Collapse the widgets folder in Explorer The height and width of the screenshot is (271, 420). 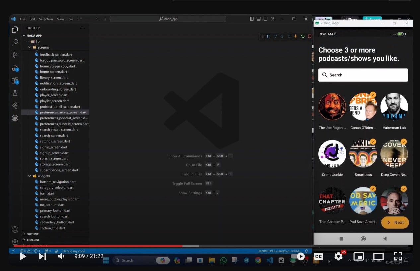point(30,176)
